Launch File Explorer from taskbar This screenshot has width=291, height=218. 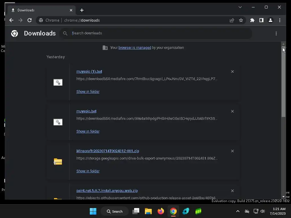click(x=148, y=211)
